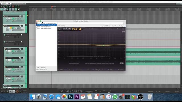The image size is (182, 102).
Task: Open the Pro-Q 12 dB display range menu
Action: tap(123, 32)
